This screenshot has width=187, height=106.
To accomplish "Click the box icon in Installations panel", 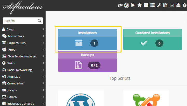I will [79, 43].
